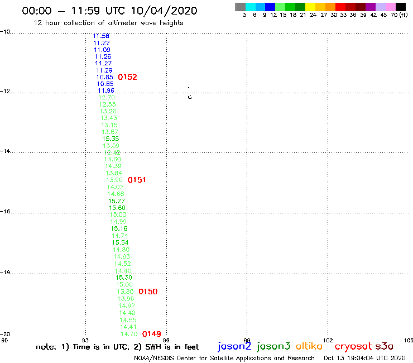The width and height of the screenshot is (413, 363).
Task: Click wave height value 12.70
Action: coord(107,97)
